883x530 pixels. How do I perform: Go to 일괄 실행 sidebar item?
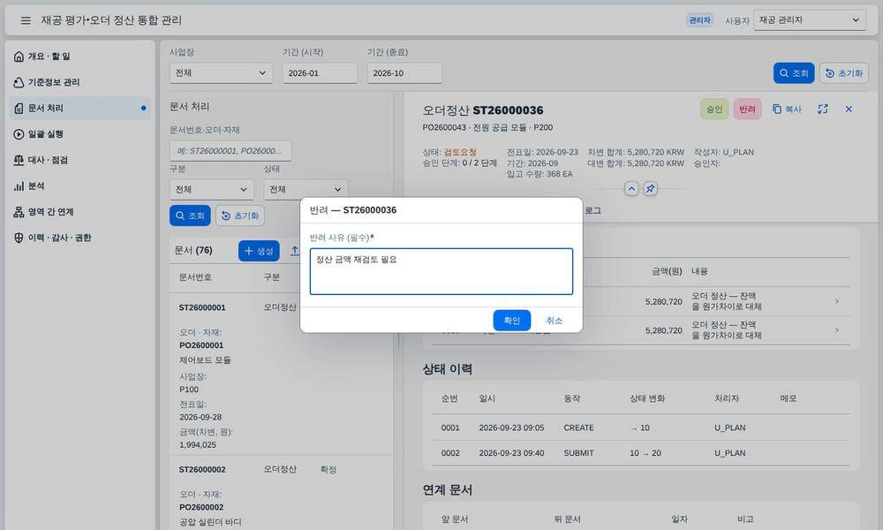[80, 134]
